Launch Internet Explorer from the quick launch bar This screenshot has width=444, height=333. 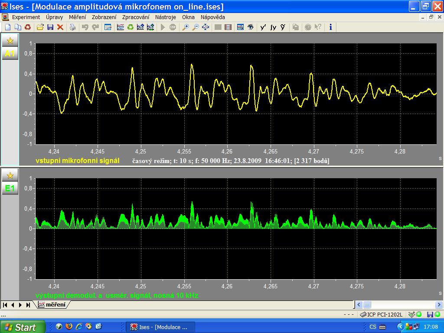click(79, 326)
